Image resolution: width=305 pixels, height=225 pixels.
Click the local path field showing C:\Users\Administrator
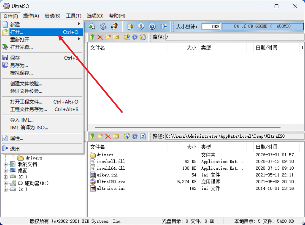pos(235,136)
